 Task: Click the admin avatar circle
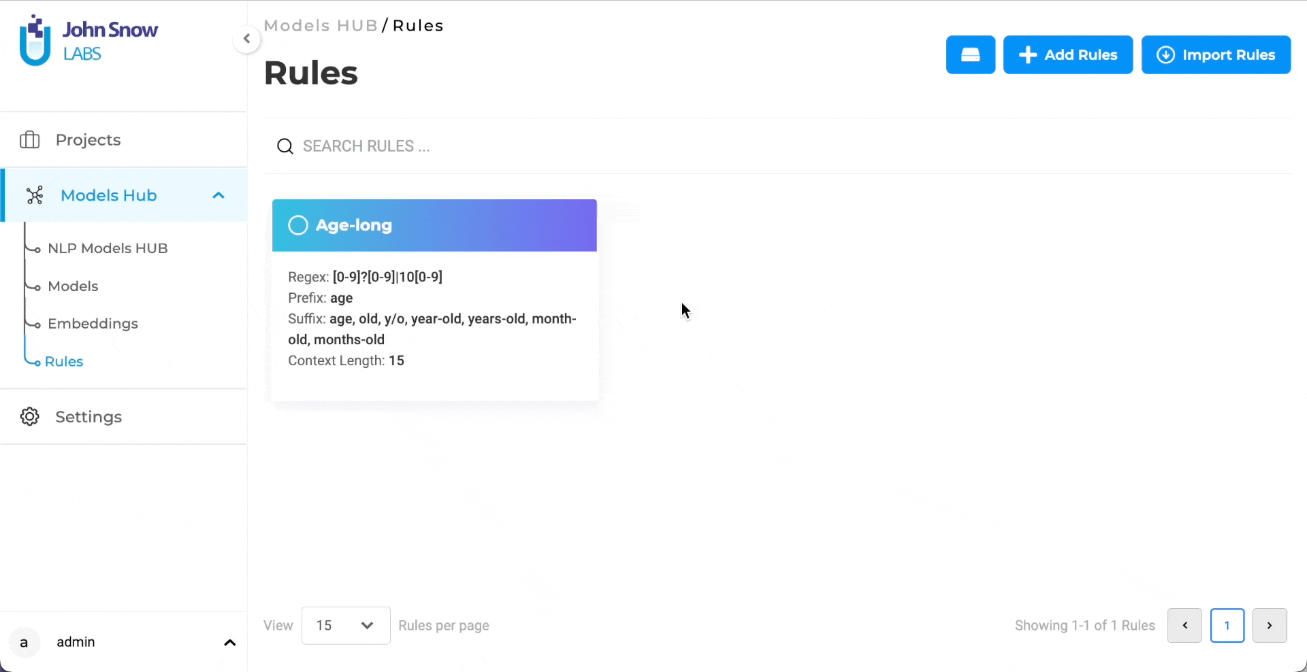25,643
